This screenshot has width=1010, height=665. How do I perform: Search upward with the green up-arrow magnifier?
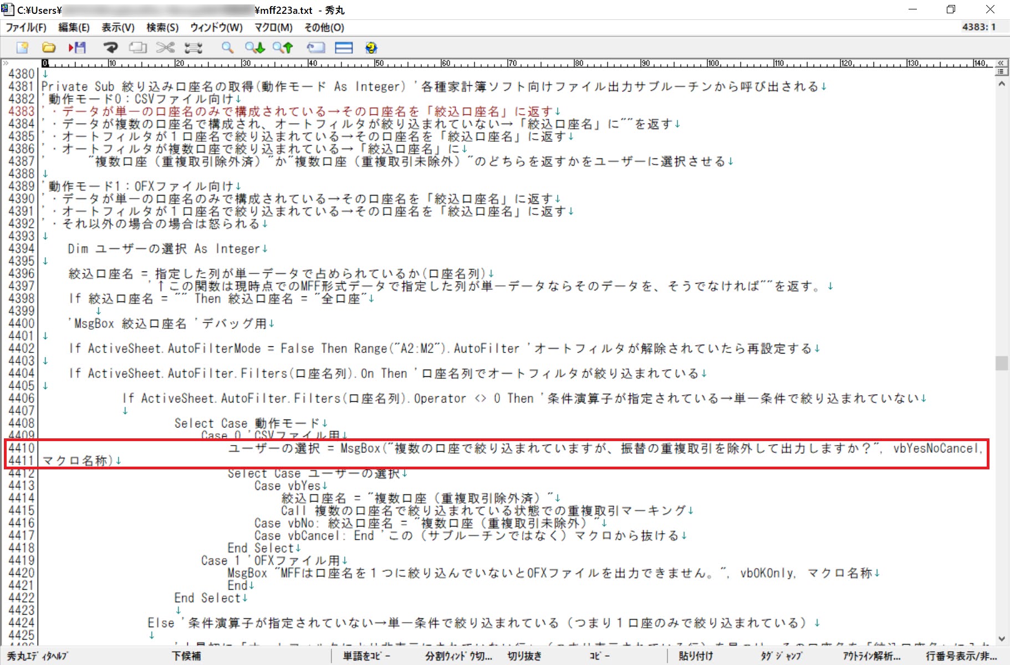point(283,48)
